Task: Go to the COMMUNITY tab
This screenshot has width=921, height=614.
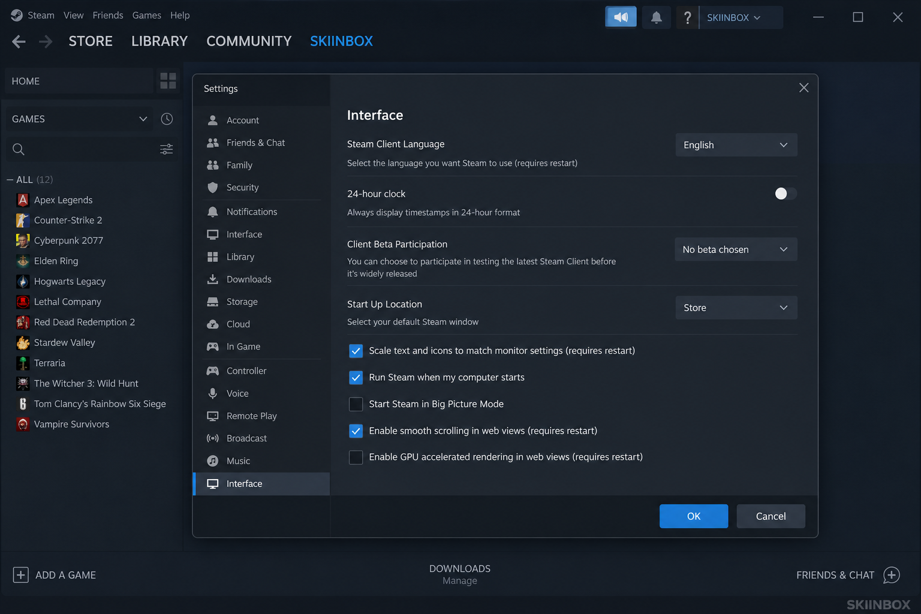Action: pyautogui.click(x=249, y=41)
